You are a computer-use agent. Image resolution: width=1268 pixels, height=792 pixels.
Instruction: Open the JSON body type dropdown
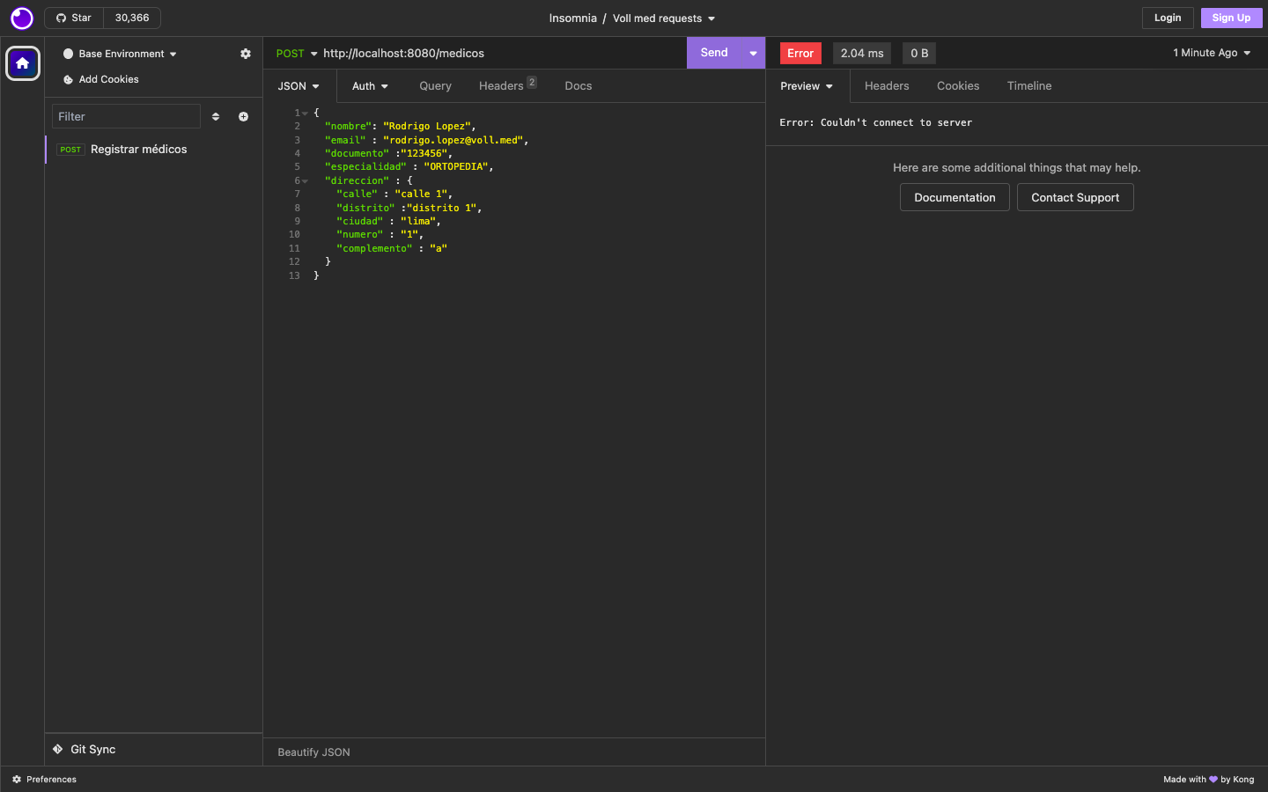pos(299,86)
